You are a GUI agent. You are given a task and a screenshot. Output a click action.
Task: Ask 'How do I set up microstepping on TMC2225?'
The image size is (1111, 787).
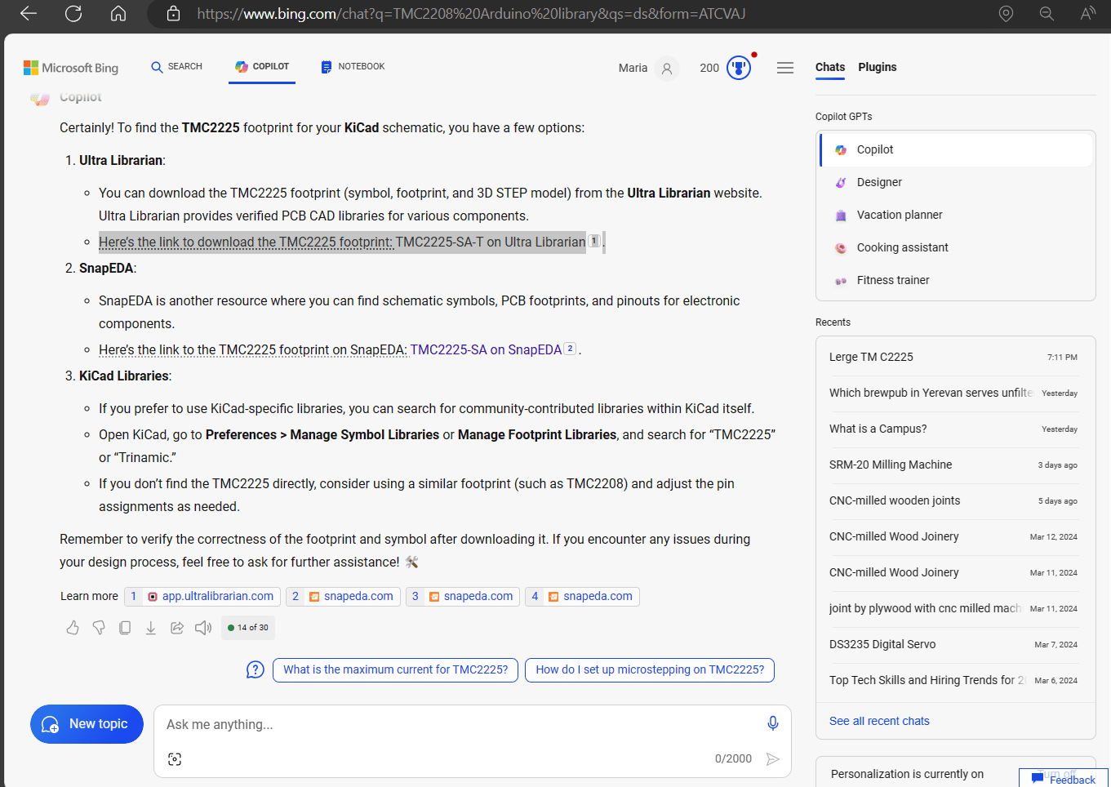coord(650,669)
